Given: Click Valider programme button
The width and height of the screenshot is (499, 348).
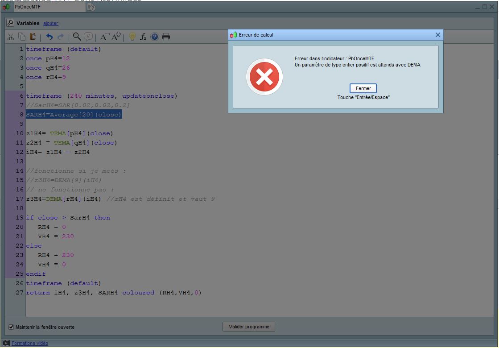Looking at the screenshot, I should 249,327.
